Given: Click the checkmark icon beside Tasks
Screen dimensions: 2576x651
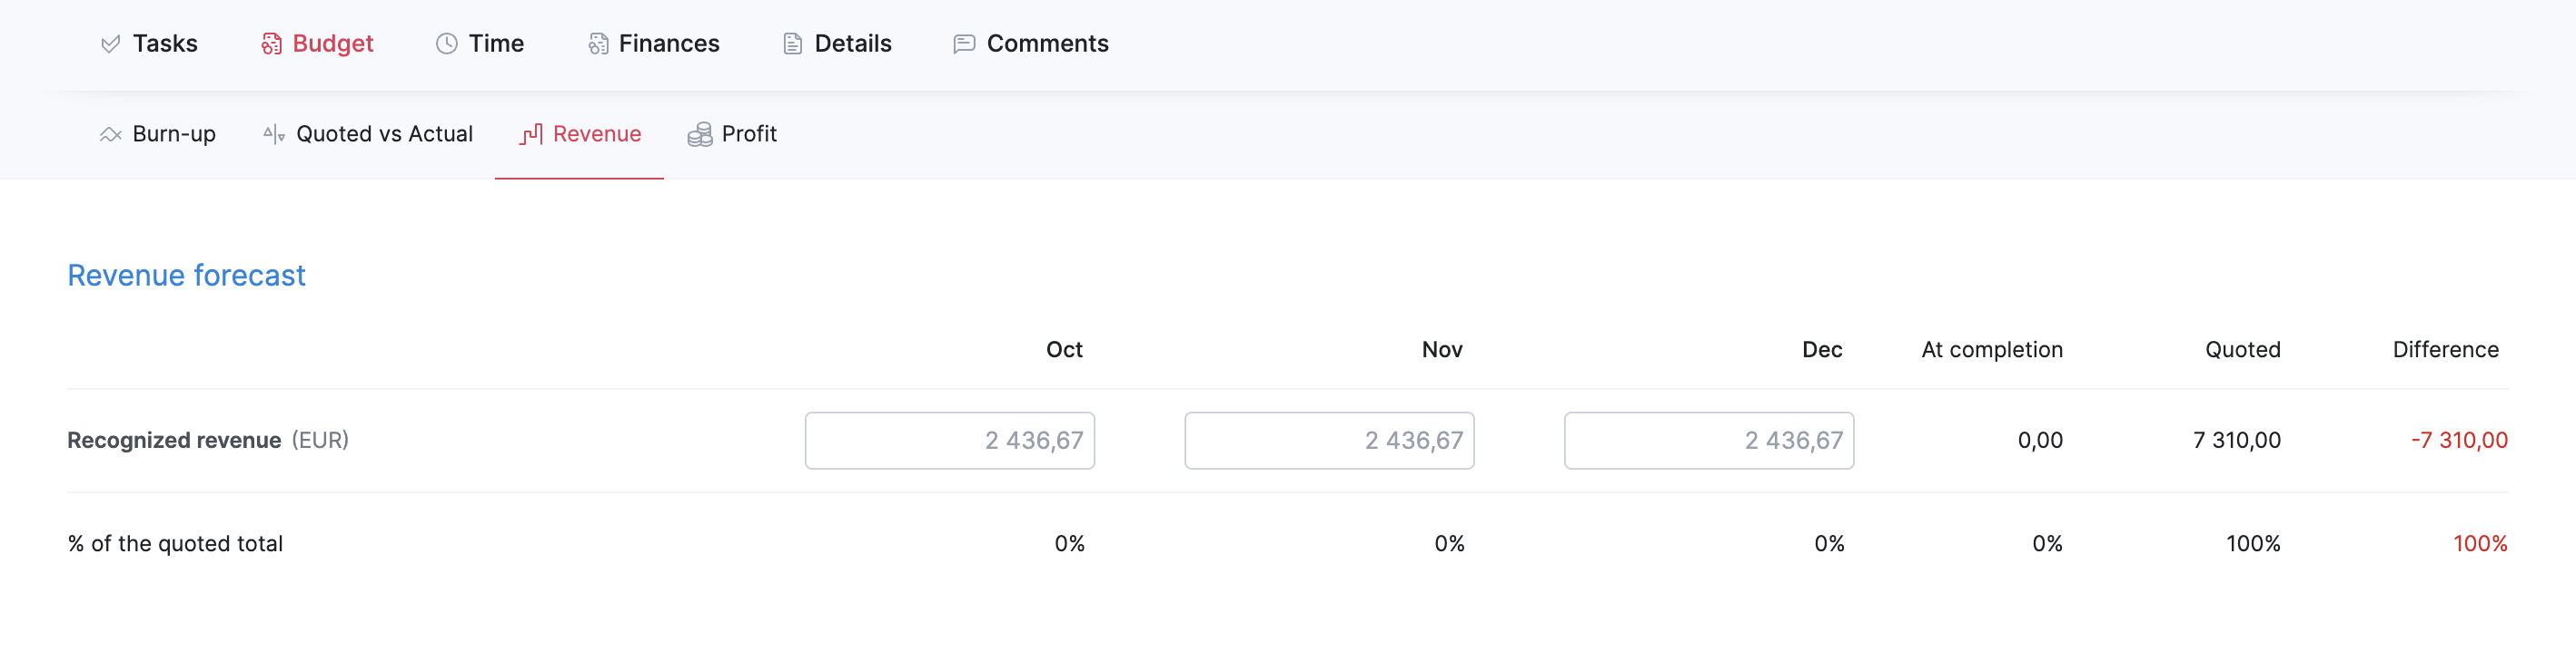Looking at the screenshot, I should (x=110, y=43).
